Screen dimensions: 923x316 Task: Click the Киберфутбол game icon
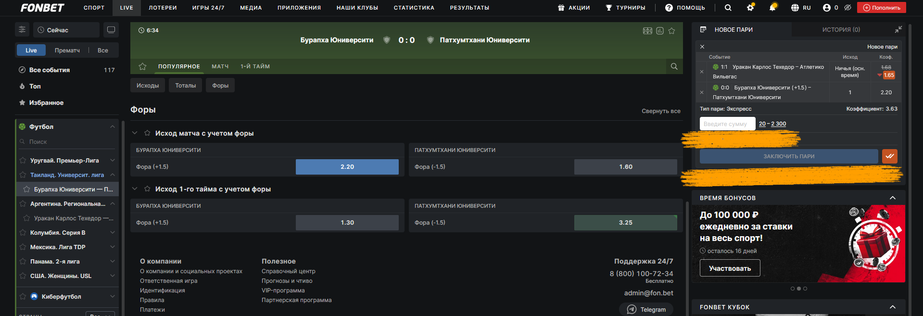click(x=34, y=296)
